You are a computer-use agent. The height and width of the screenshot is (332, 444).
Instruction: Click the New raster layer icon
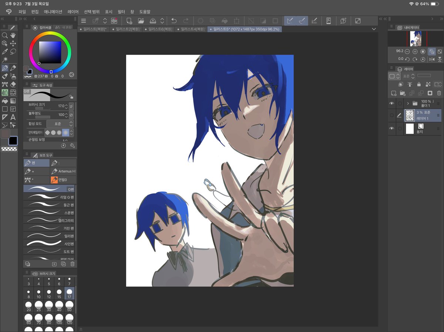pos(394,93)
